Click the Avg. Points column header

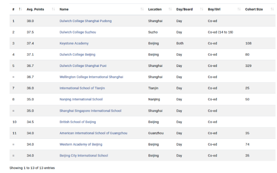[35, 9]
